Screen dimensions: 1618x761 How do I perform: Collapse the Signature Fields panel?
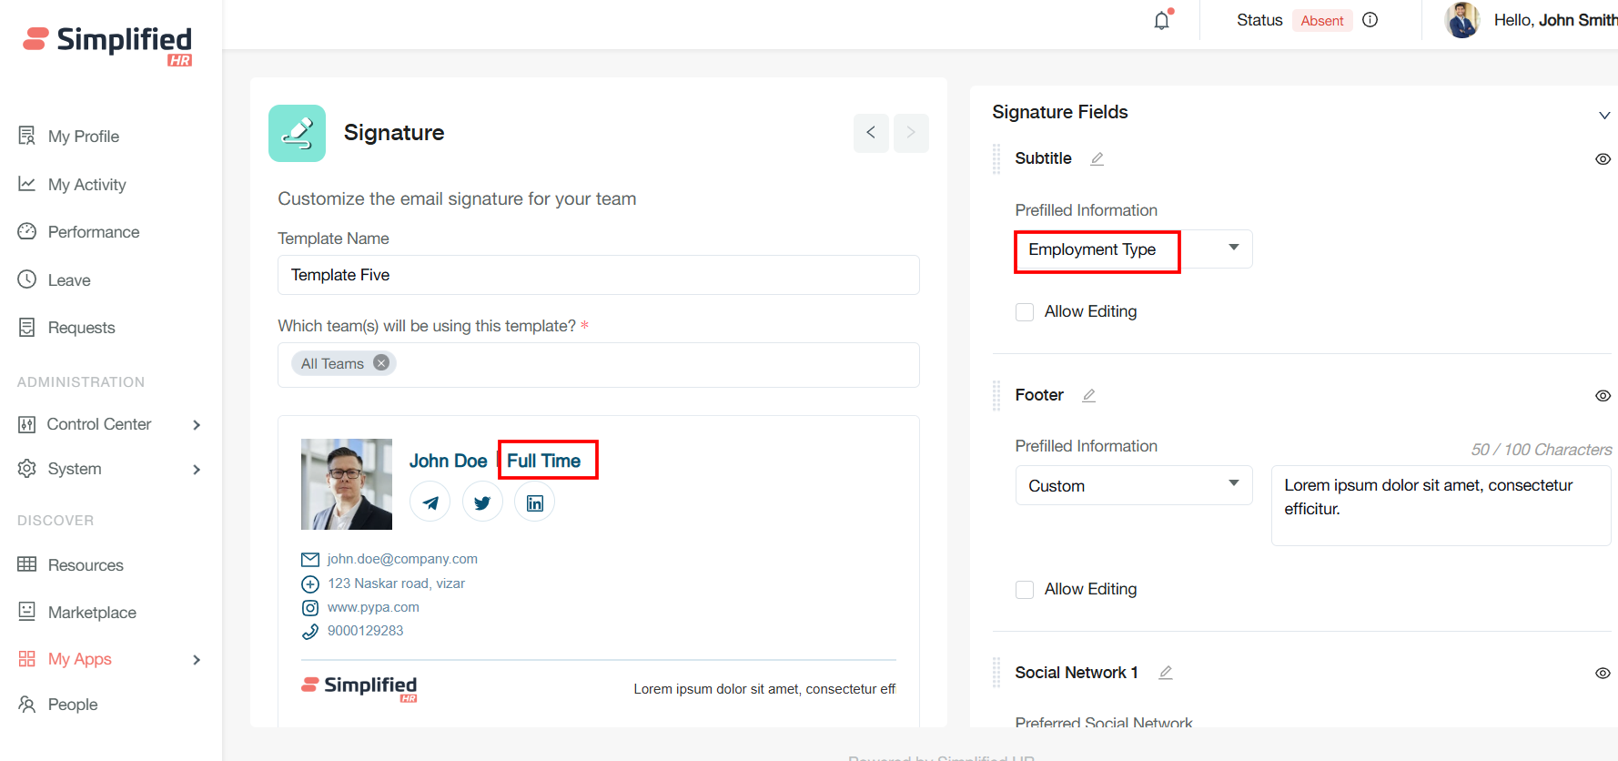(x=1603, y=116)
